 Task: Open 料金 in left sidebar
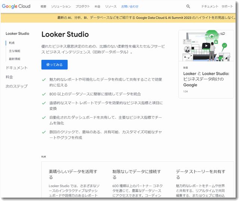pyautogui.click(x=9, y=77)
